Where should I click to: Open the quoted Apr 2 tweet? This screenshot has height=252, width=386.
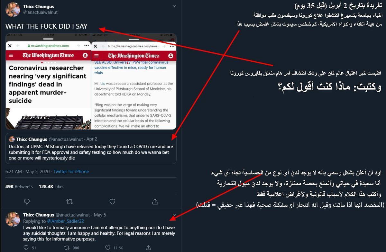pos(91,149)
